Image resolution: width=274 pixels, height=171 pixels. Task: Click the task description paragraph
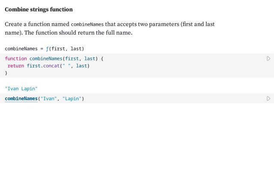pos(110,28)
